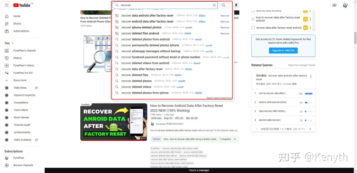Select suggestion recover iphone deleted photos
The height and width of the screenshot is (173, 357).
(141, 27)
